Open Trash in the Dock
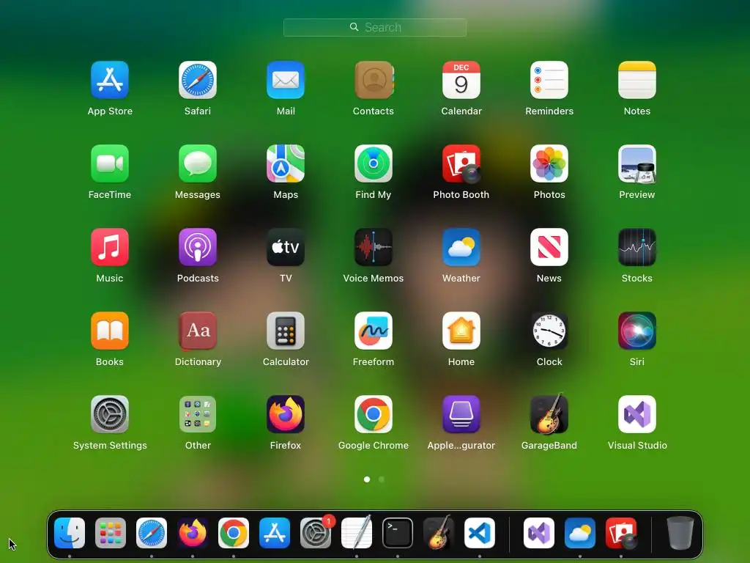This screenshot has height=563, width=750. point(680,533)
